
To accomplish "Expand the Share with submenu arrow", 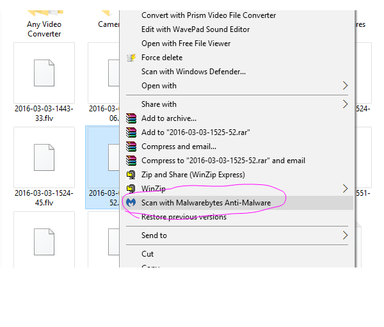I will pyautogui.click(x=346, y=104).
